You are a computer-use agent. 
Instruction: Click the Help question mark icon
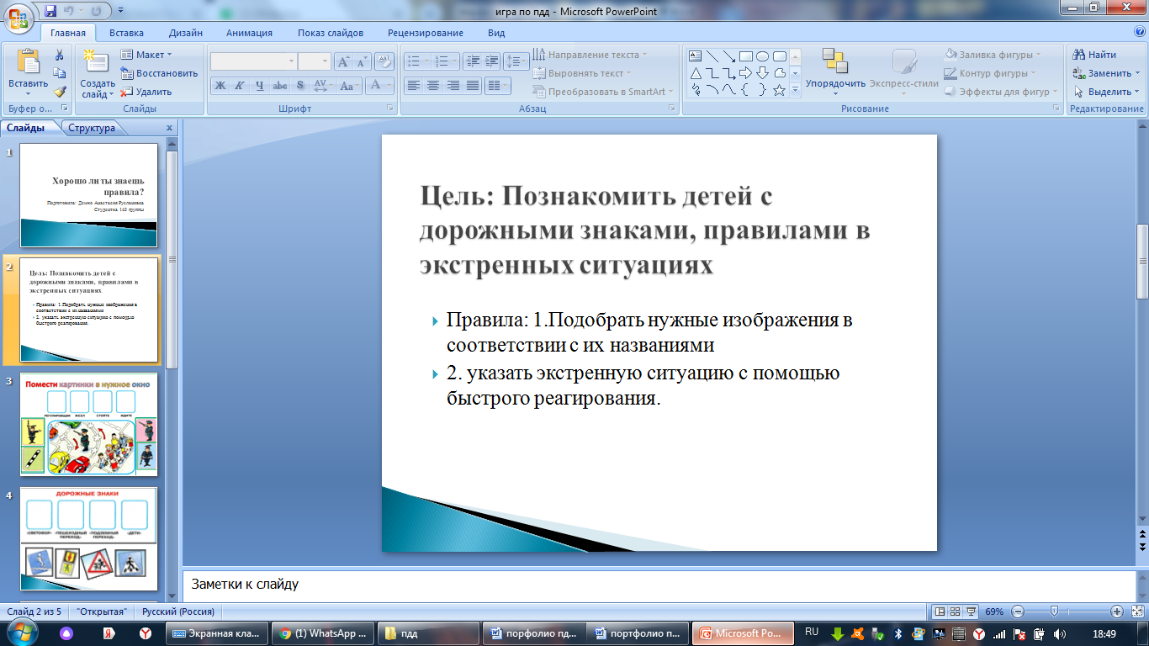coord(1139,32)
